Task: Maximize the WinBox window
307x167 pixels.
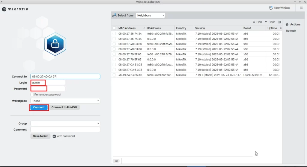Action: click(300, 2)
